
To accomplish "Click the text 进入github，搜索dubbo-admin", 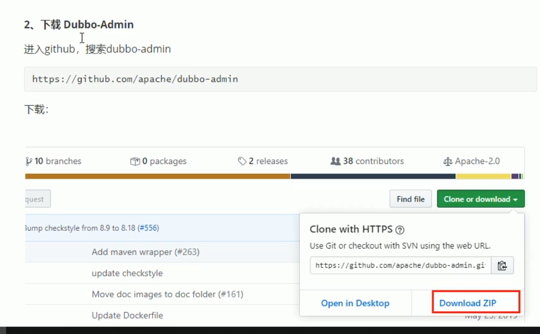I will click(97, 49).
